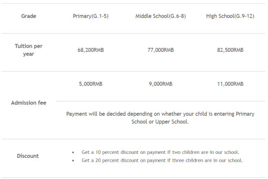Click the Admission fee row label
268x179 pixels.
28,103
